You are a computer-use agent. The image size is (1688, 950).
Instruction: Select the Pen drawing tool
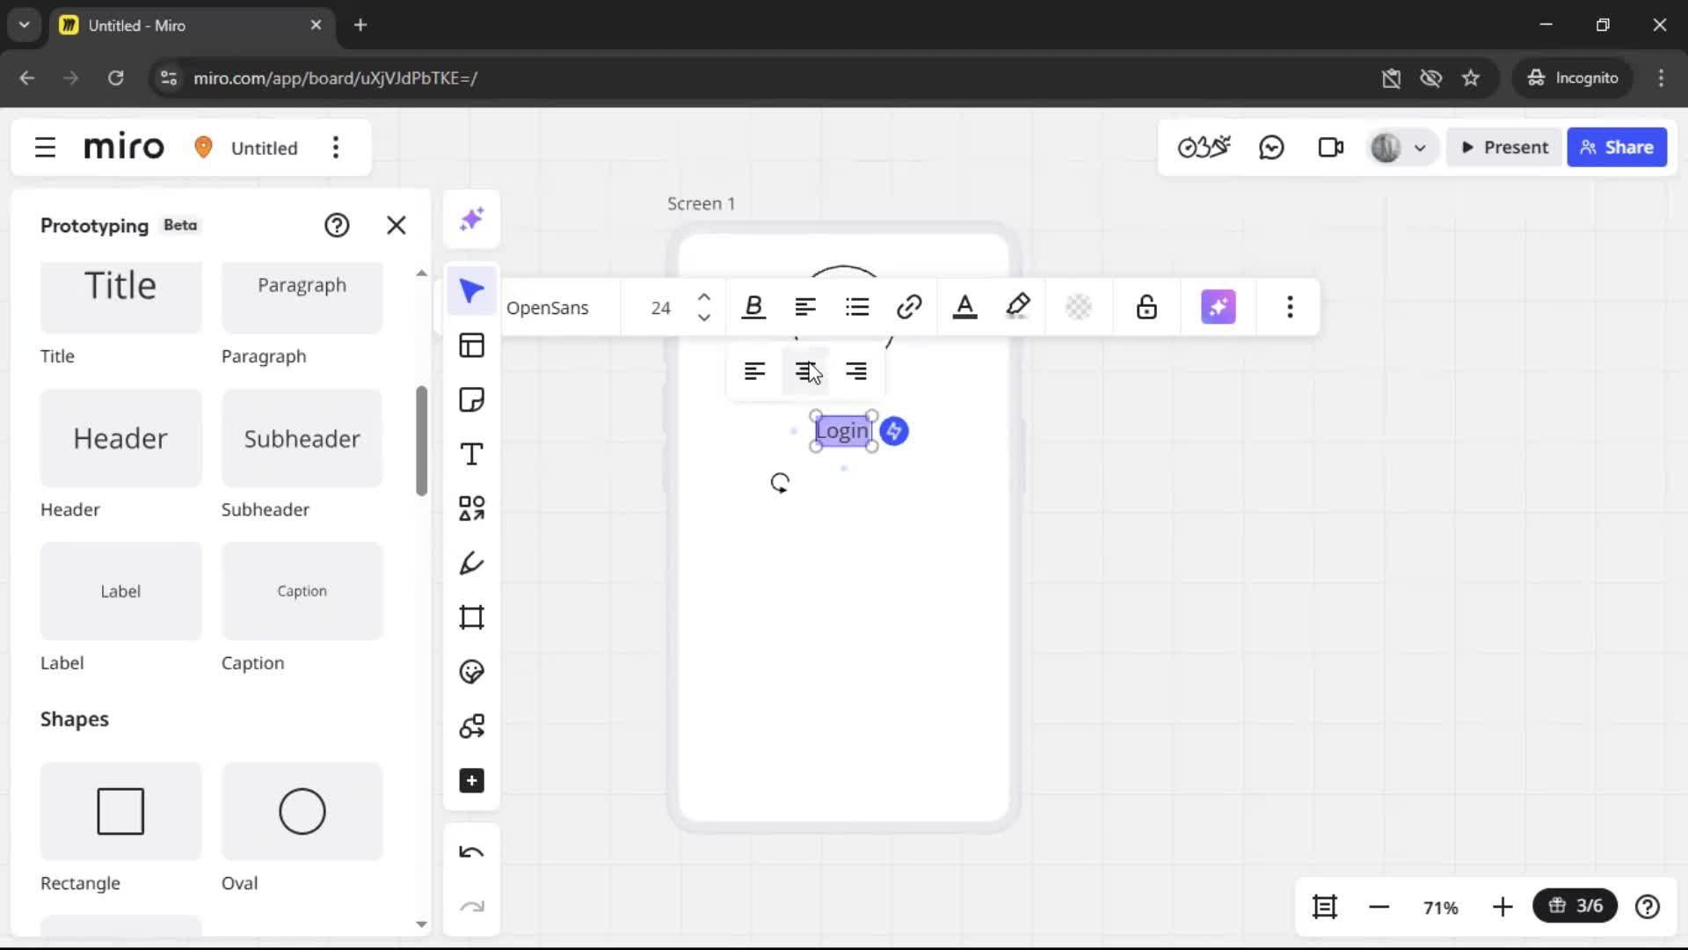472,563
